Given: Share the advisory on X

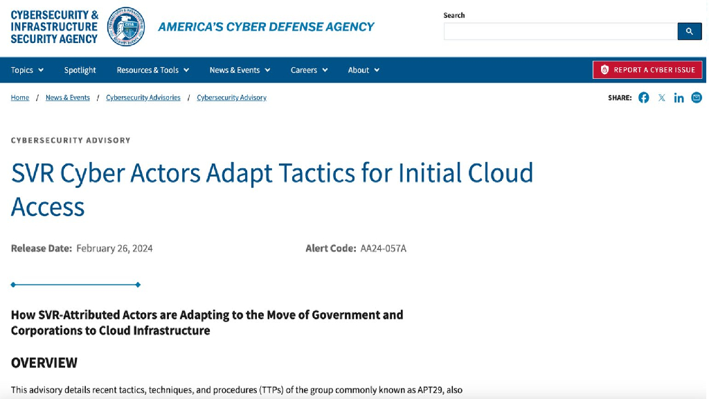Looking at the screenshot, I should 661,98.
